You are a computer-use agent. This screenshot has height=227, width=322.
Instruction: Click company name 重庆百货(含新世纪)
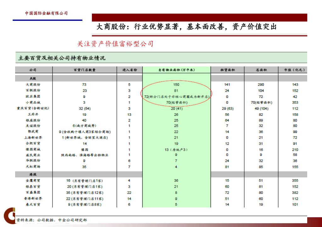pyautogui.click(x=33, y=108)
